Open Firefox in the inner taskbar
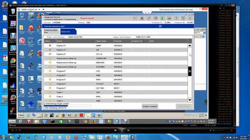250x140 pixels. 93,122
